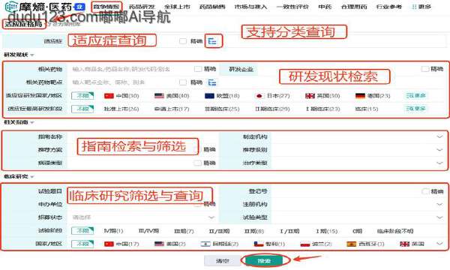Select the Japan flag filter
Screen dimensions: 450x270
259,96
